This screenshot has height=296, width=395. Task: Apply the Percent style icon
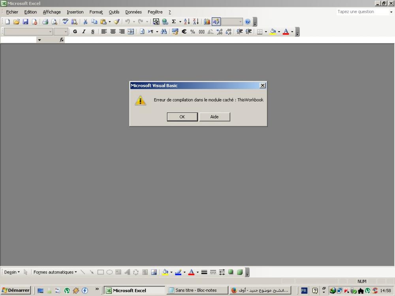(193, 32)
